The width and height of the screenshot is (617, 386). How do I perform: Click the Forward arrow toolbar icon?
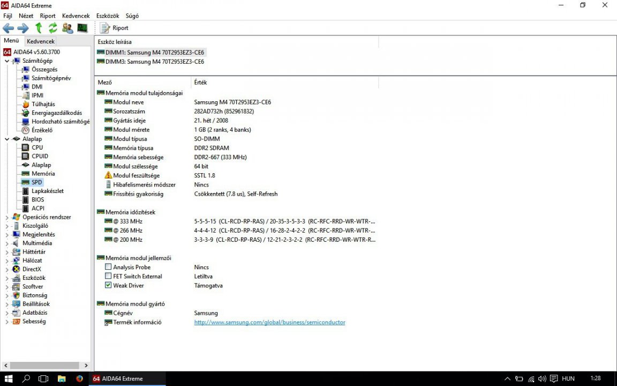pos(23,28)
